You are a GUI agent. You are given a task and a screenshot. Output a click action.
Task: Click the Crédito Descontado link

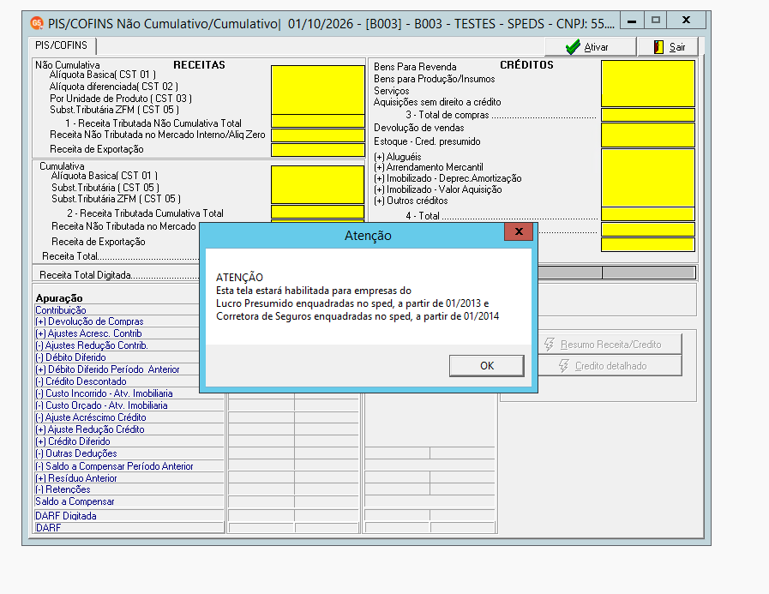[81, 381]
